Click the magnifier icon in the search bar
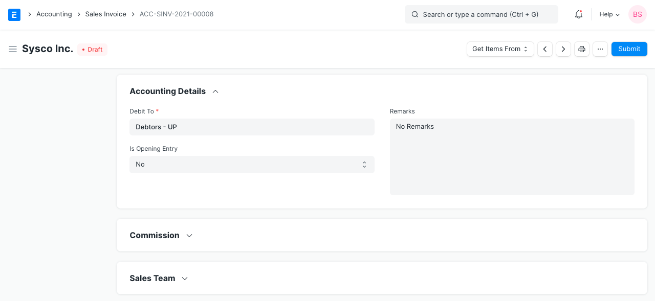The width and height of the screenshot is (655, 301). point(415,14)
